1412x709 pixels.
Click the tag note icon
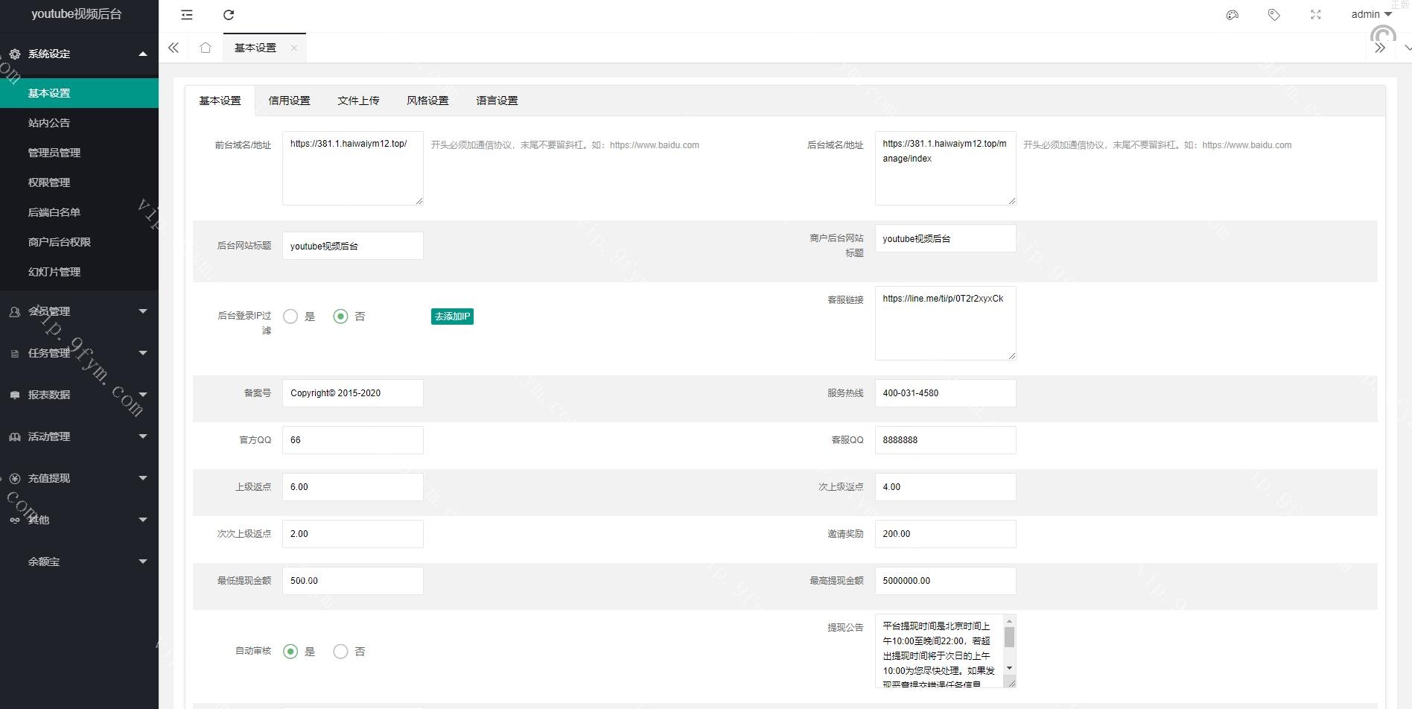1273,15
